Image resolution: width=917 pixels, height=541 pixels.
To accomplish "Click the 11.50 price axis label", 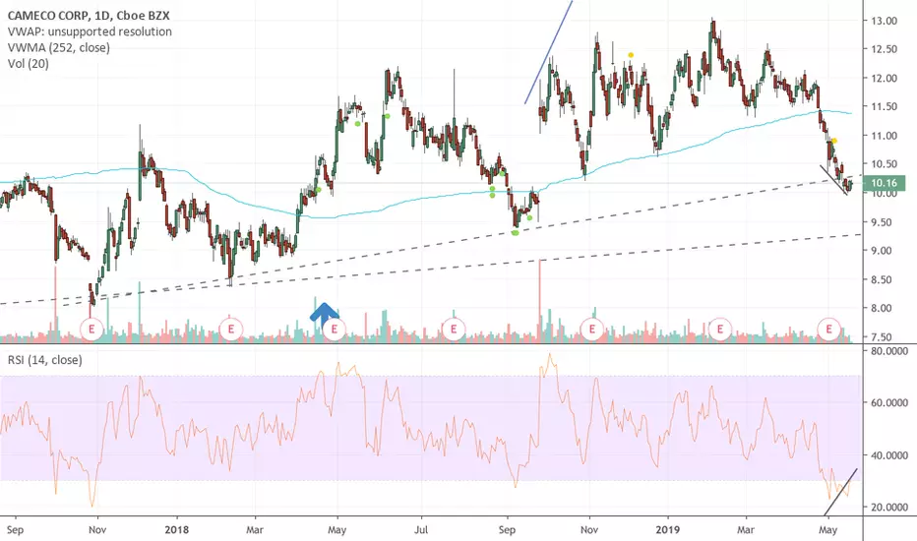I will (x=885, y=106).
